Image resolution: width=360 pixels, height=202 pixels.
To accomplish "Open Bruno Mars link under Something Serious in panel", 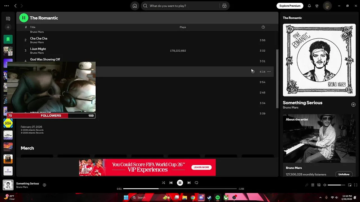I will click(291, 107).
